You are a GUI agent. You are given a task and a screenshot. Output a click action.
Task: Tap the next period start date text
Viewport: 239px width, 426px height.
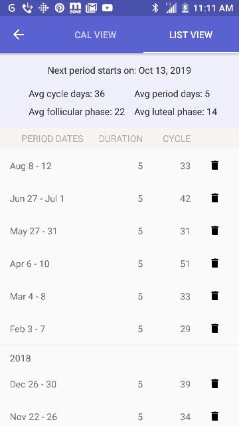coord(119,71)
